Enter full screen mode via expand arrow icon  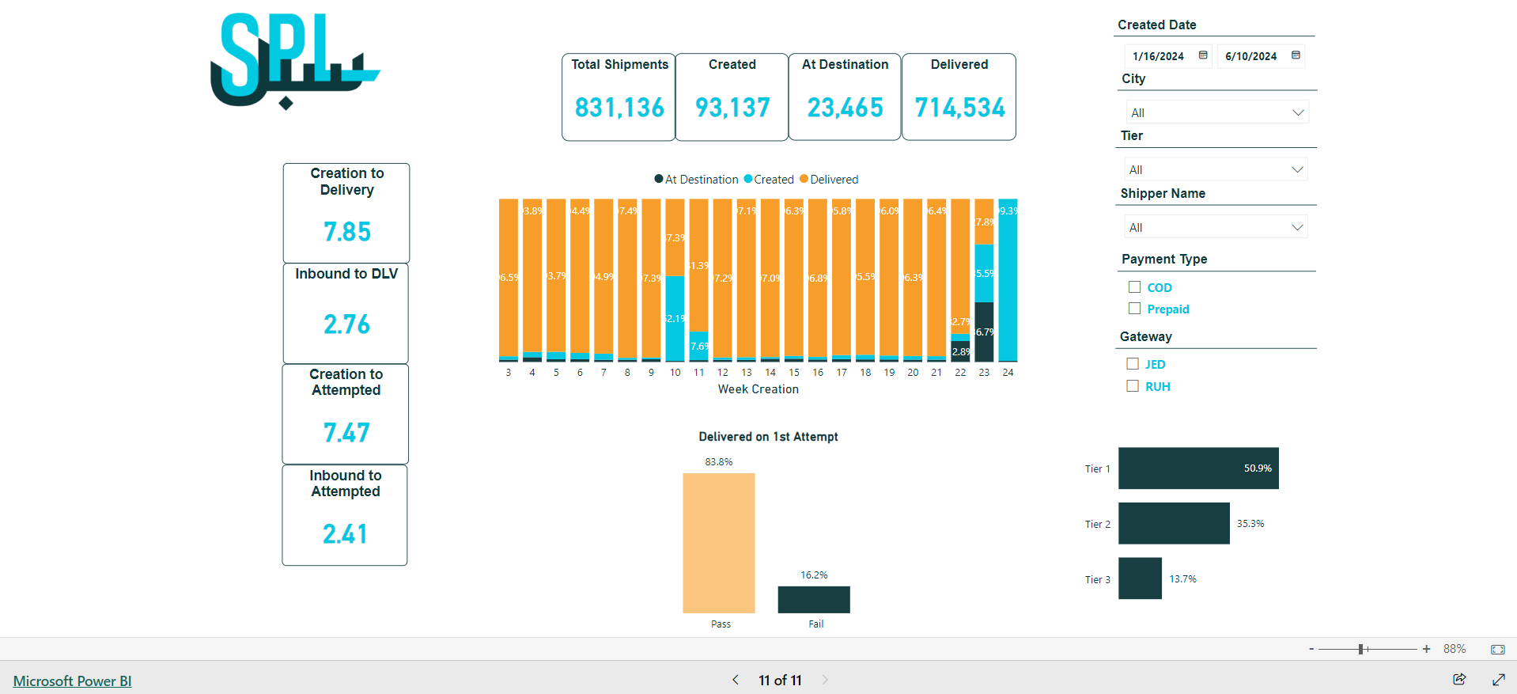(x=1498, y=679)
